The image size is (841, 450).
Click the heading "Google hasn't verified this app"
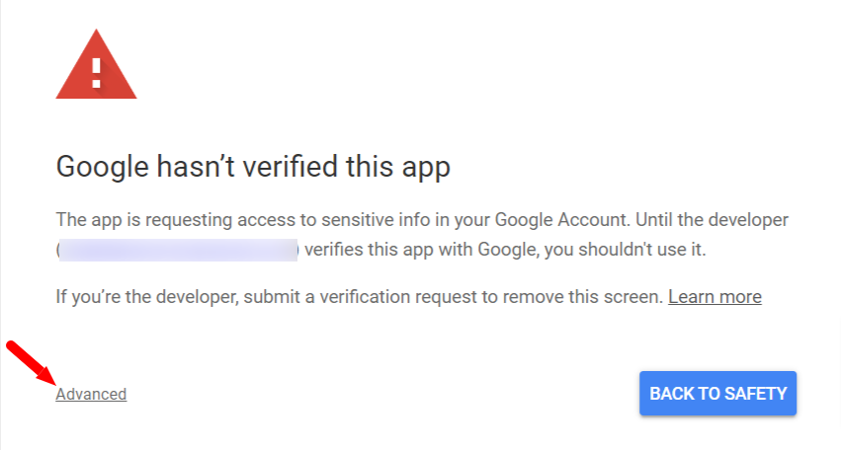point(253,167)
